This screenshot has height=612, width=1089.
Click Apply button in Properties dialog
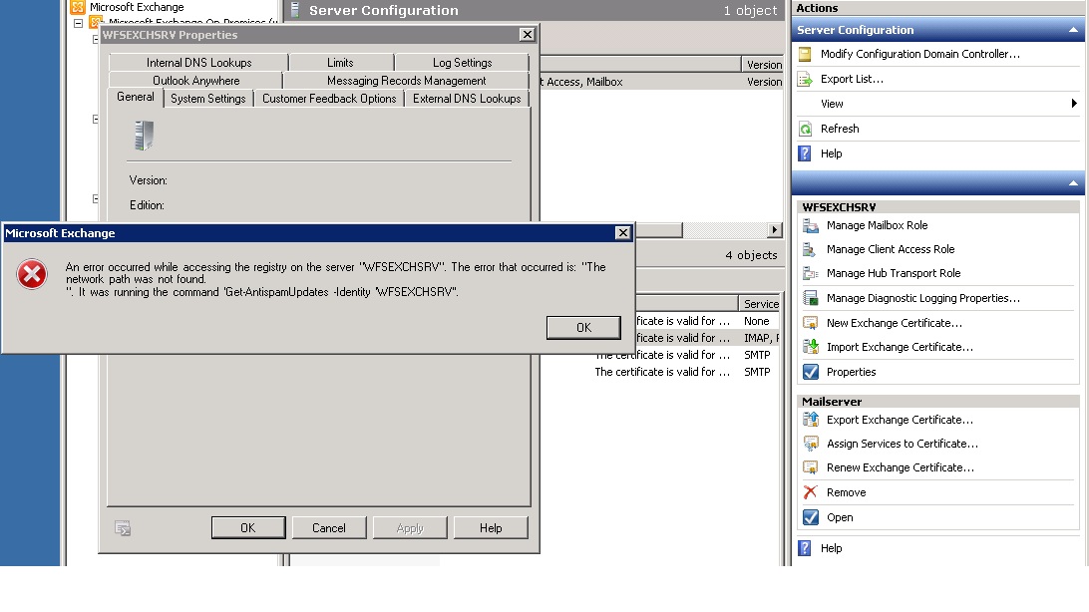[410, 528]
